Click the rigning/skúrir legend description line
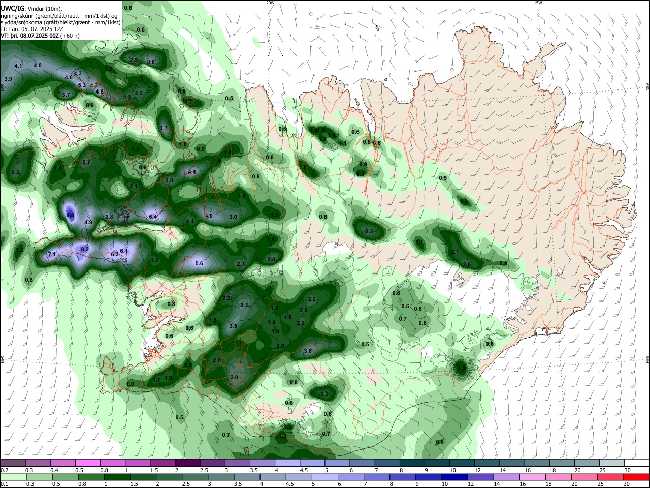The height and width of the screenshot is (488, 650). 59,16
